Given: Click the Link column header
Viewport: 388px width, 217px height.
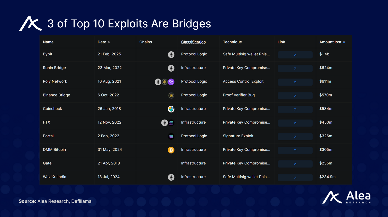Looking at the screenshot, I should [x=281, y=42].
